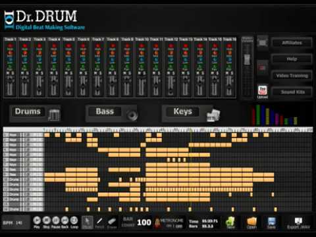The image size is (316, 237).
Task: Click the Metronome On / Off switch
Action: (x=174, y=226)
